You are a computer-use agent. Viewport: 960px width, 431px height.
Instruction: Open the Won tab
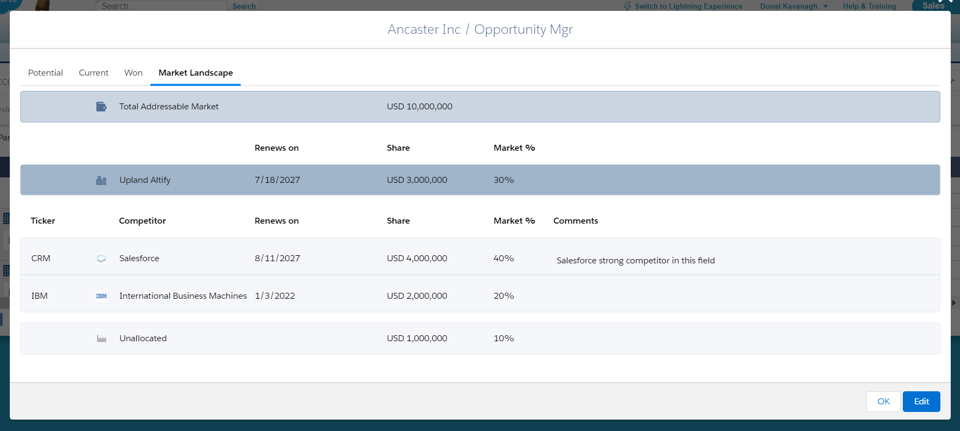[x=133, y=73]
